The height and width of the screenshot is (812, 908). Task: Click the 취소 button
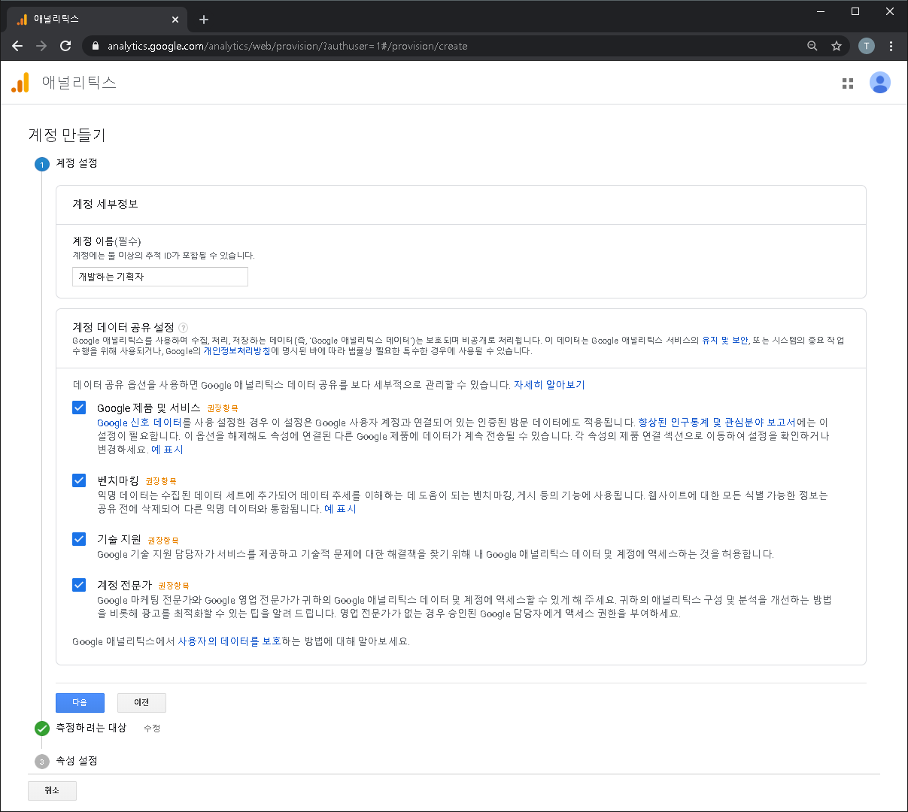point(52,790)
